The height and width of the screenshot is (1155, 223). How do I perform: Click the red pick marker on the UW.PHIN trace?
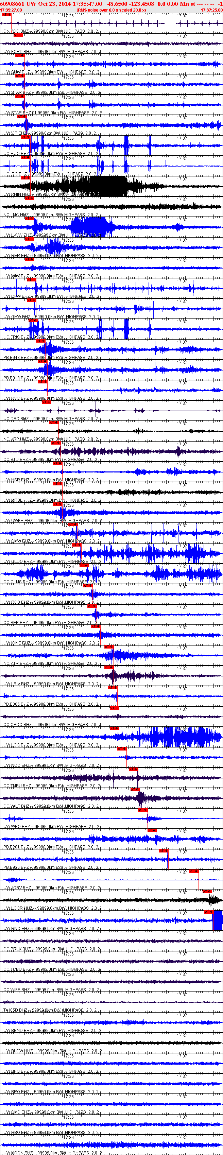25,178
